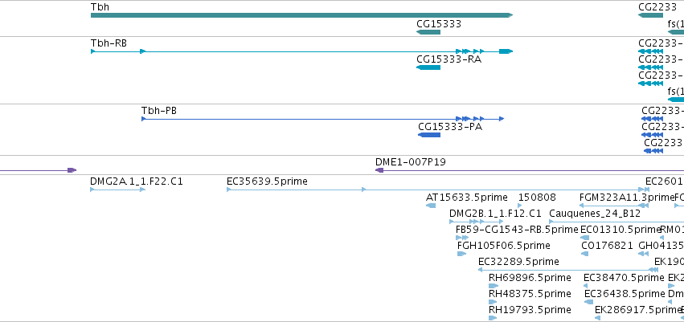684x322 pixels.
Task: Click the "Tbh-PB" label text
Action: pyautogui.click(x=159, y=111)
